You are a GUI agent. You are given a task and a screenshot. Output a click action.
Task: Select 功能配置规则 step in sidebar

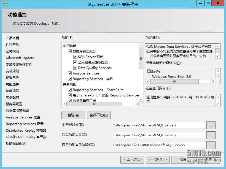[x=16, y=144]
